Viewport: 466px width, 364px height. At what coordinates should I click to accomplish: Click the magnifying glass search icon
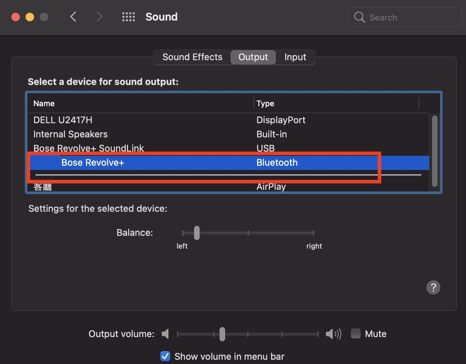pyautogui.click(x=359, y=17)
